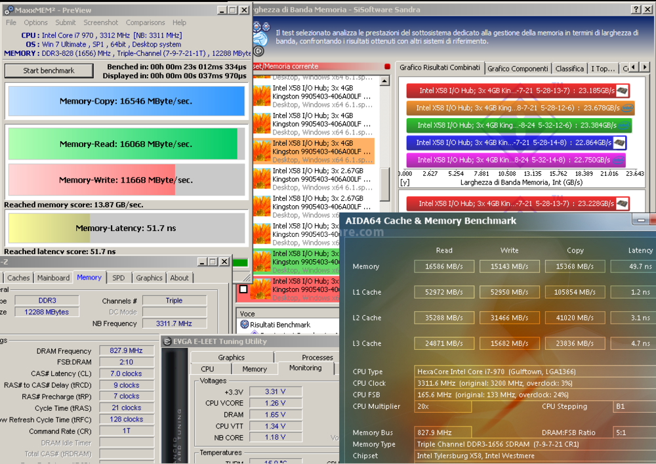The height and width of the screenshot is (464, 656).
Task: Open the Options menu in MaxxMEM²
Action: (35, 22)
